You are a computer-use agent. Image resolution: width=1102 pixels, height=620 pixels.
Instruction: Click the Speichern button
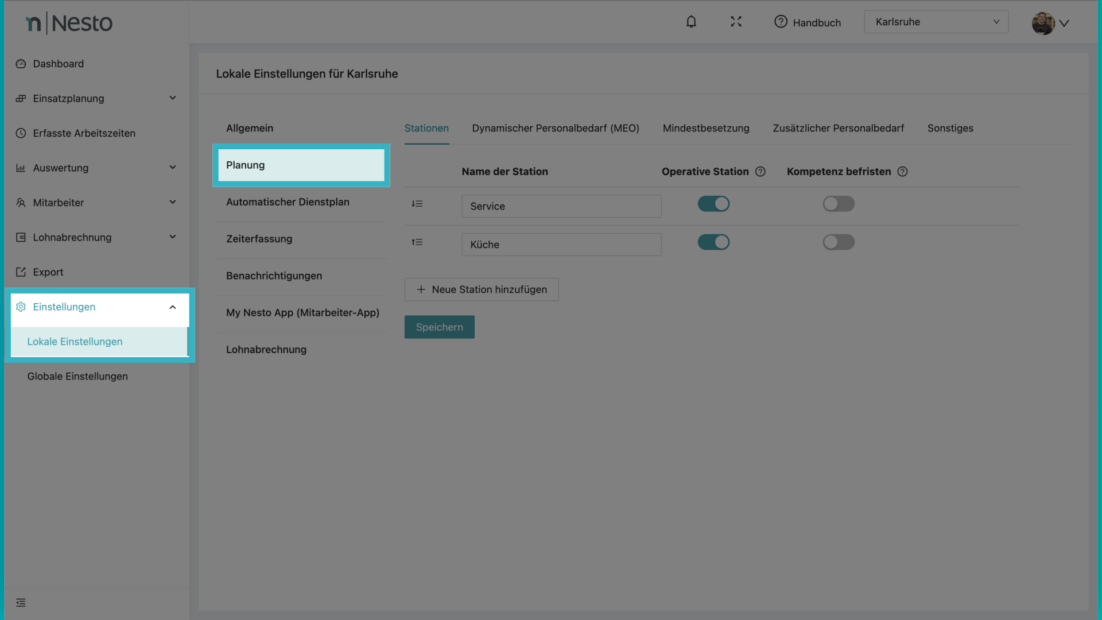[x=439, y=327]
